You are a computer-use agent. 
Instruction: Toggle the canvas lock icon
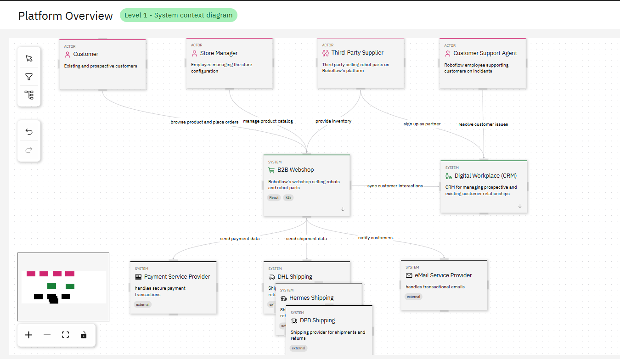coord(84,335)
